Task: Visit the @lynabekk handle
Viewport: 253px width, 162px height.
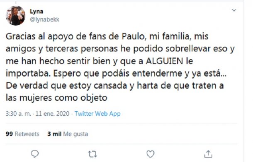Action: 44,19
